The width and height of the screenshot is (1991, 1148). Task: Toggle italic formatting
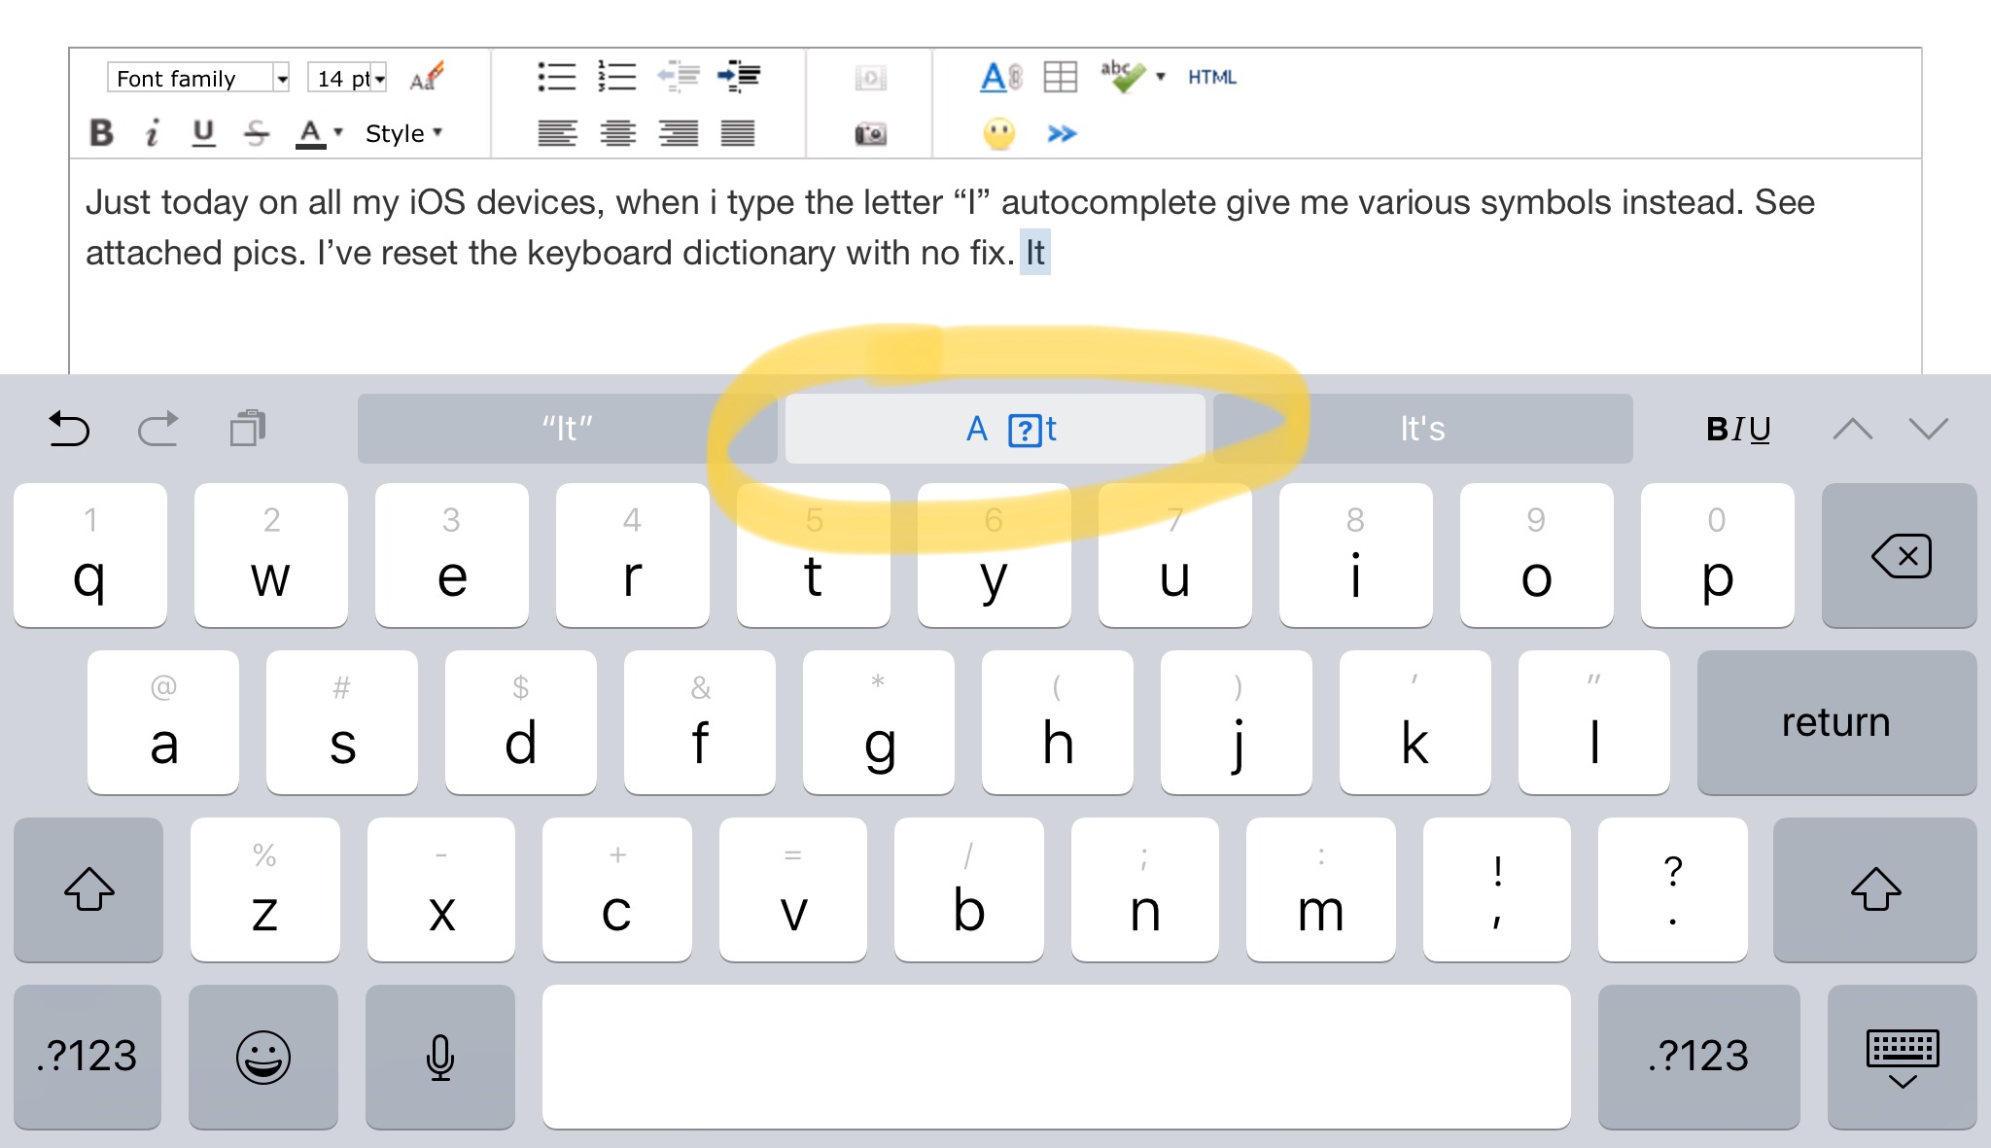(x=151, y=133)
